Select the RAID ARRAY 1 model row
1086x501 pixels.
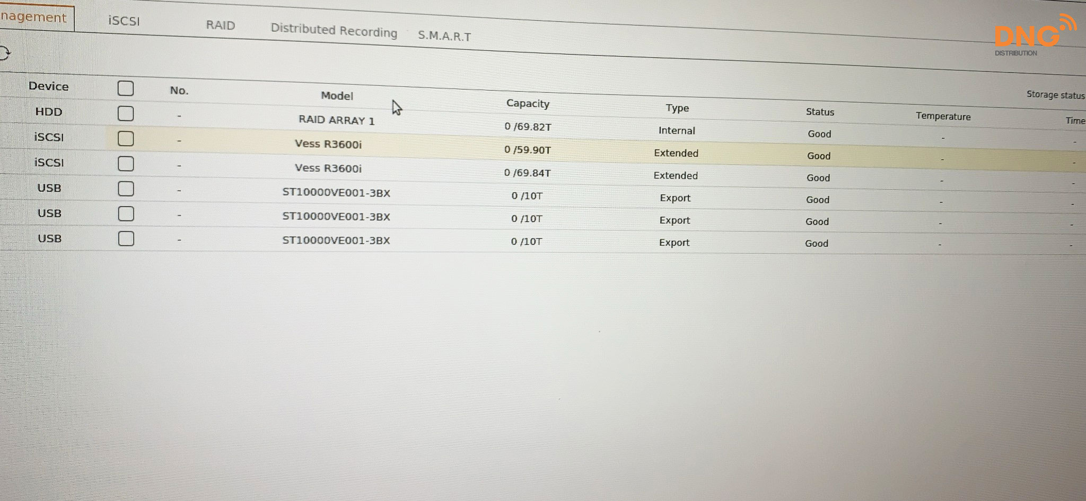tap(336, 120)
